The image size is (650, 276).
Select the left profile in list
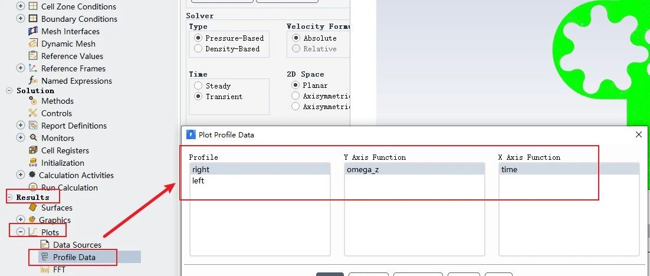(x=198, y=181)
